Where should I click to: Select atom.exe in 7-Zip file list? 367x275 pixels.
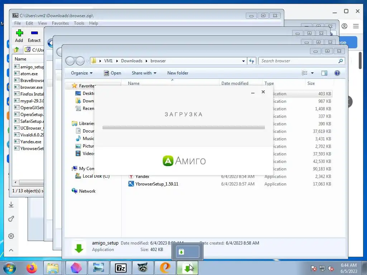(29, 74)
